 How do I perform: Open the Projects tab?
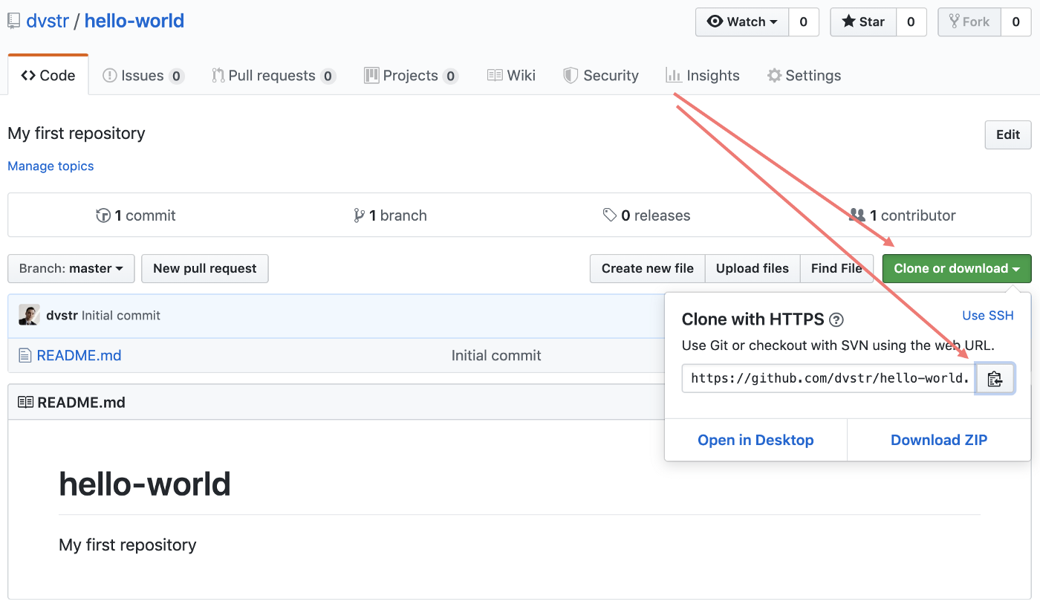(411, 75)
